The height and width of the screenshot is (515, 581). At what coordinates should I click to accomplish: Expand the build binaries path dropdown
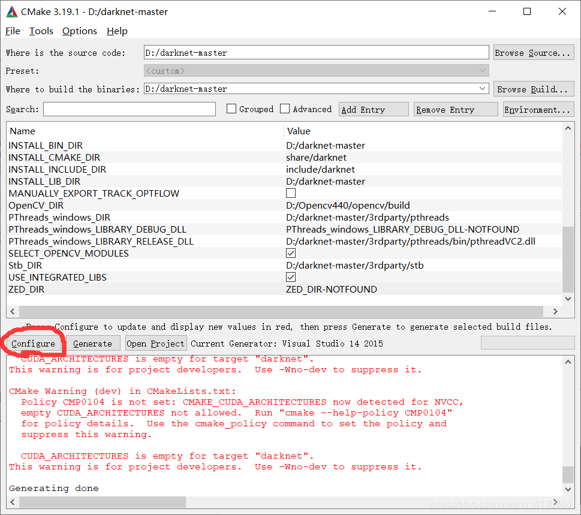482,89
